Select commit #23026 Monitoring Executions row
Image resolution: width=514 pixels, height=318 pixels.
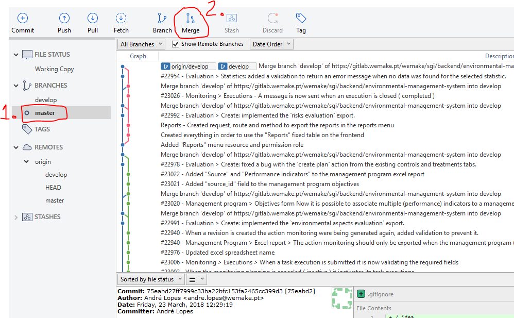click(x=297, y=96)
